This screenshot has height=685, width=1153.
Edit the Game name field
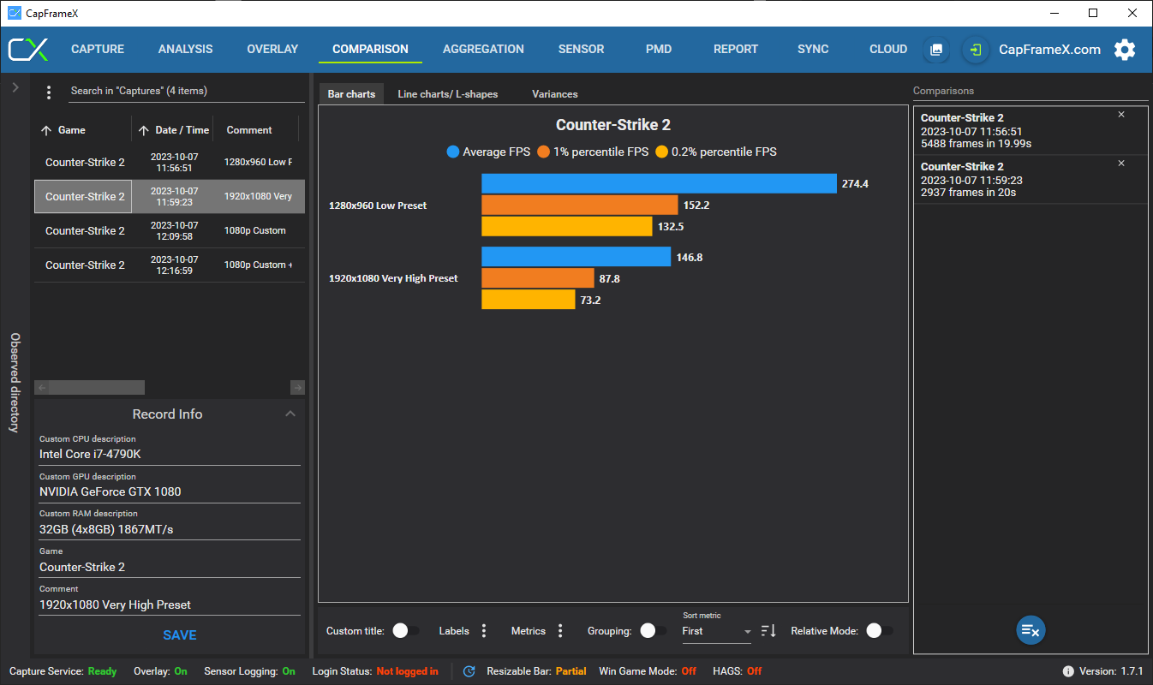pyautogui.click(x=170, y=568)
